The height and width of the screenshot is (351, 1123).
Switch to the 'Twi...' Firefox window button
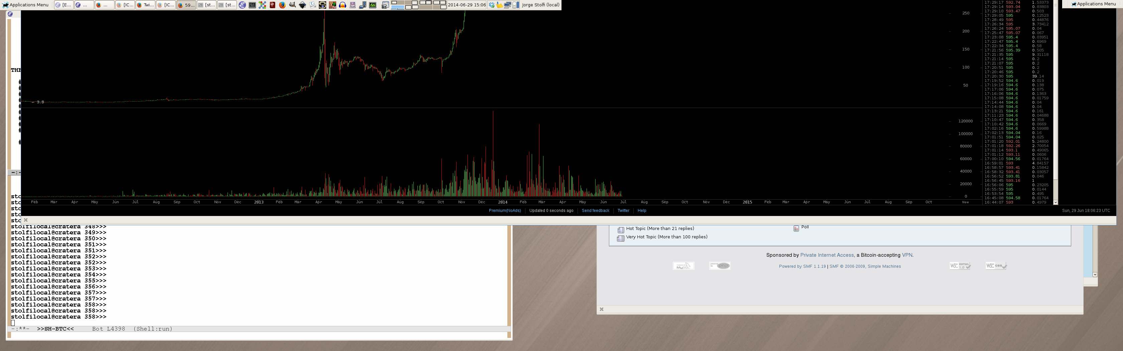[x=145, y=5]
